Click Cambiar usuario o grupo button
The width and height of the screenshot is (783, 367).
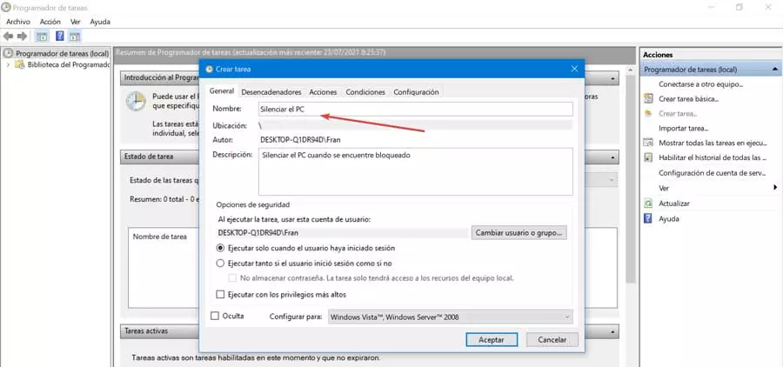click(x=519, y=233)
